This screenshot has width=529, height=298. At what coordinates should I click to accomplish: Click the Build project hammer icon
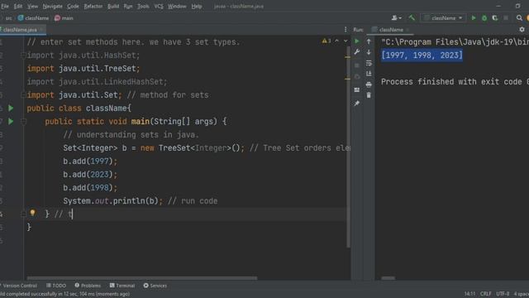click(x=412, y=18)
